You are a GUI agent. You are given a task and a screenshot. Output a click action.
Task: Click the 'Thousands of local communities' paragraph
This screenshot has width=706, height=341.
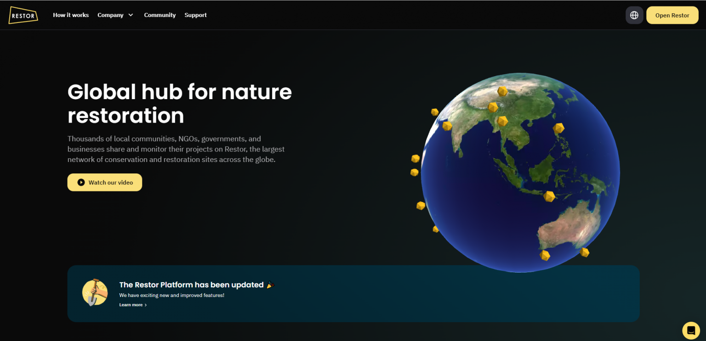pos(176,149)
